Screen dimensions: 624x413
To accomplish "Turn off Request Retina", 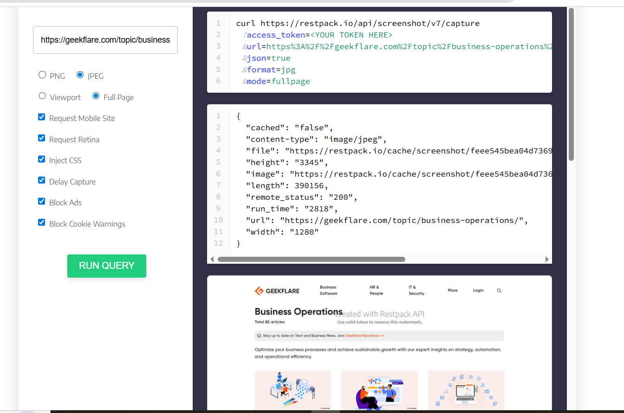I will click(x=41, y=138).
